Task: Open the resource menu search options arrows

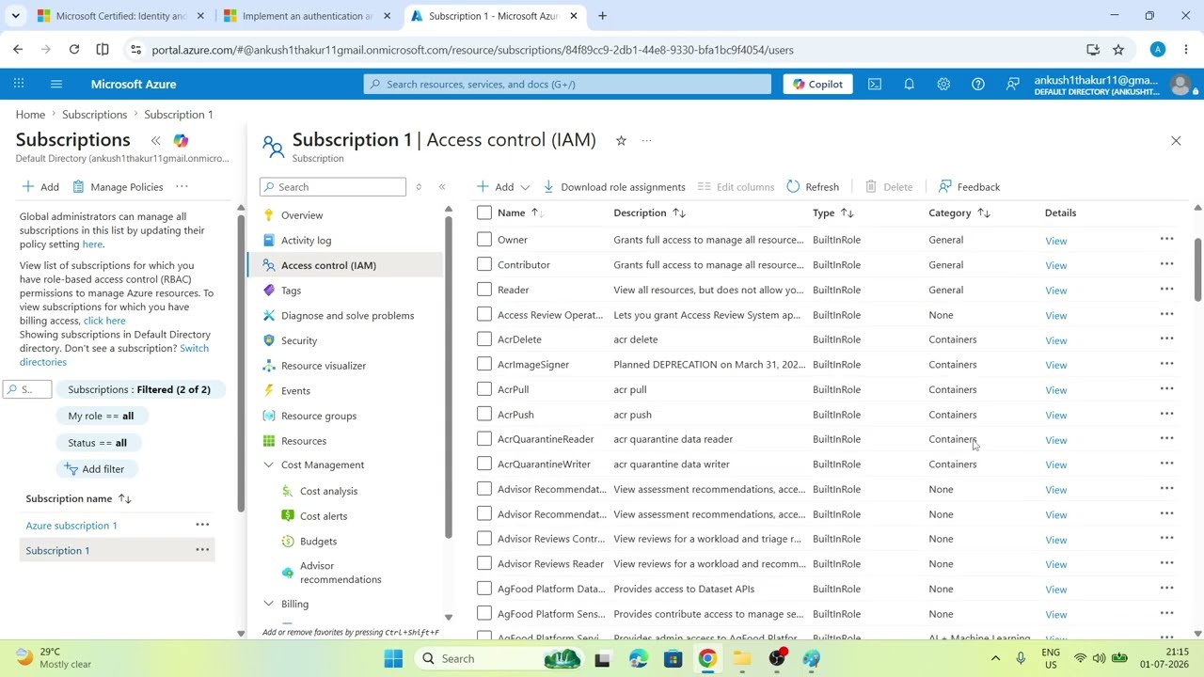Action: coord(419,186)
